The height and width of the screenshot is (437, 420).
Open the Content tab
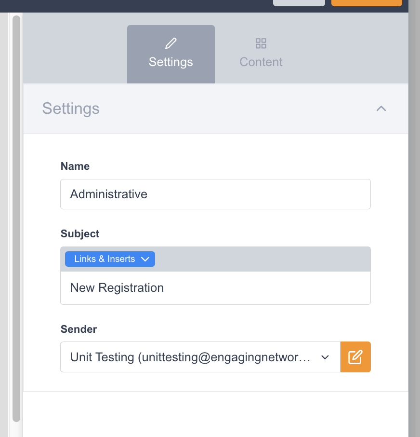[x=261, y=55]
